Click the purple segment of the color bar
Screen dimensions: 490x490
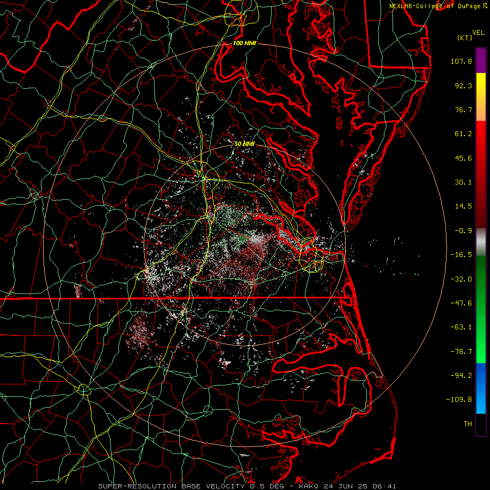point(481,60)
